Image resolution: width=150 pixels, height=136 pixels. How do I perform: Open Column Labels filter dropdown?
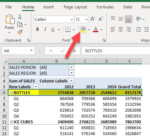(71, 81)
